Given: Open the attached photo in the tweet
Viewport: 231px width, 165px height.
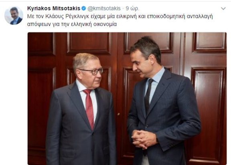Looking at the screenshot, I should point(127,99).
